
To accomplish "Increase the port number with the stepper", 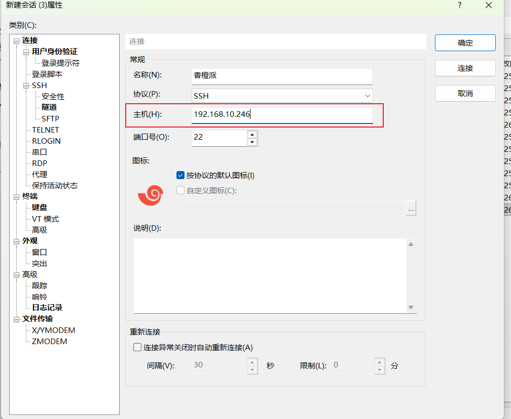I will tap(252, 135).
